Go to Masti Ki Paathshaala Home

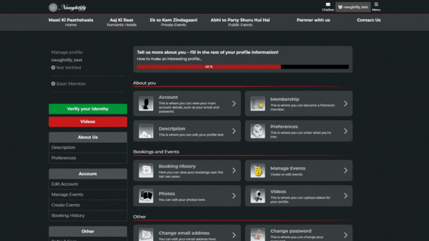click(71, 22)
